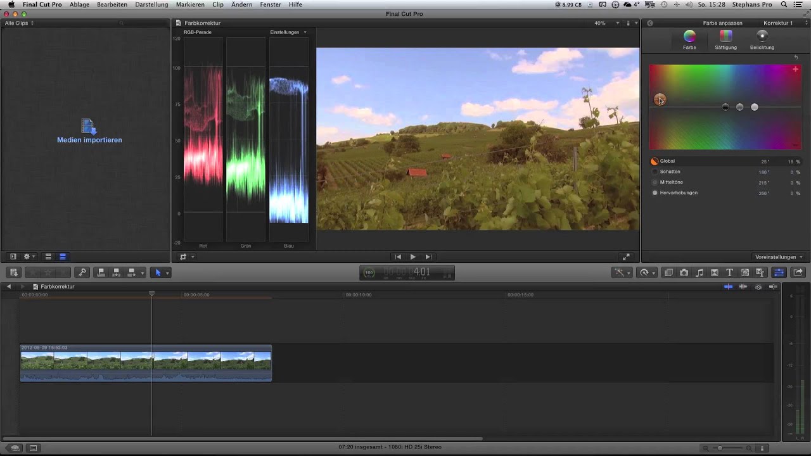Click the insert clip edit icon

pos(116,272)
